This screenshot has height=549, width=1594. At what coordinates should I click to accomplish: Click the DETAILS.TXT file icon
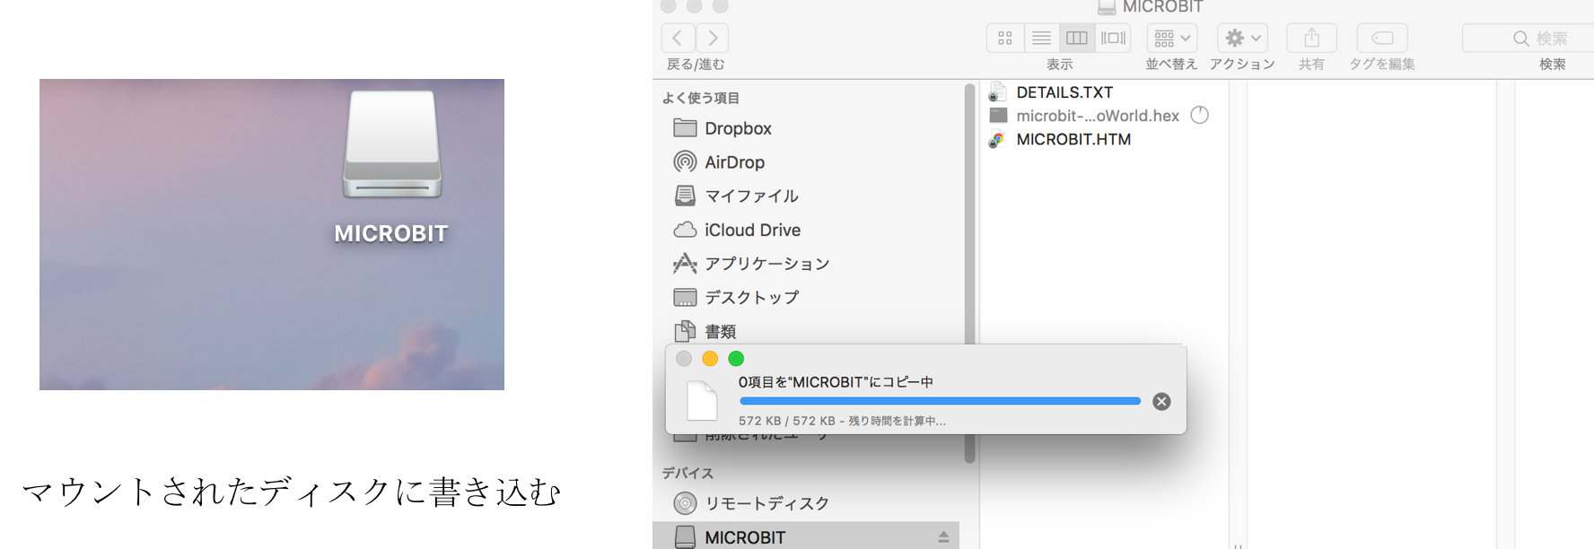pyautogui.click(x=997, y=92)
